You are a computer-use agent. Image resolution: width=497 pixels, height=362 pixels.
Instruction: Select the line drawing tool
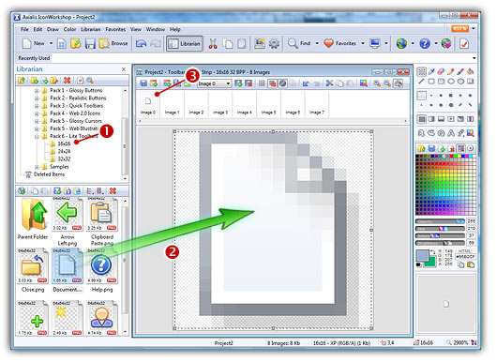pyautogui.click(x=421, y=82)
